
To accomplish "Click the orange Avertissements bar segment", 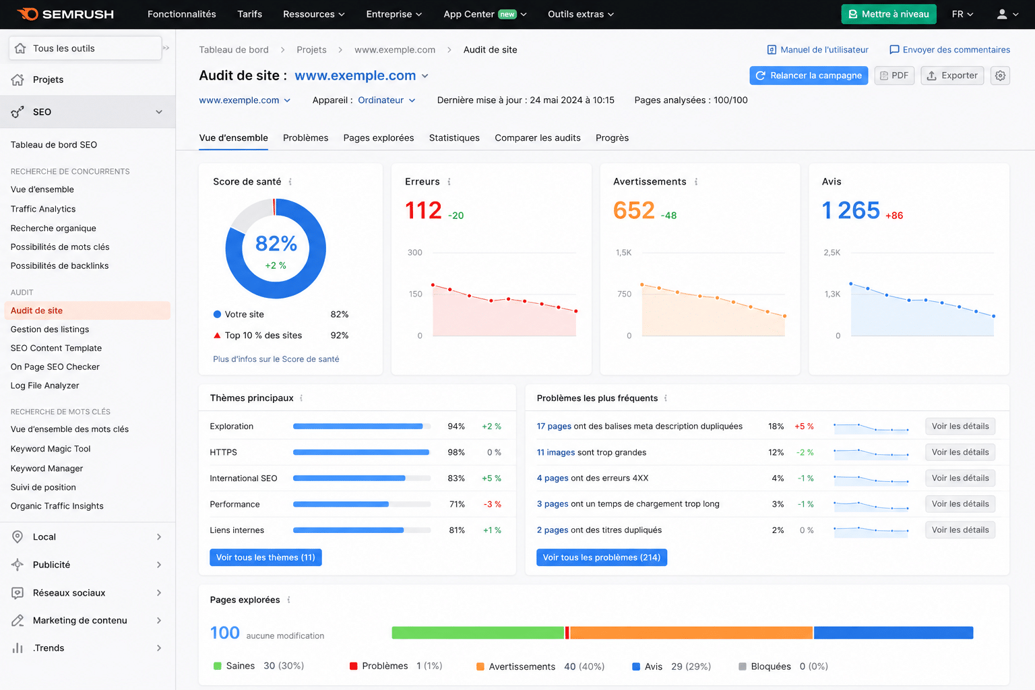I will [x=691, y=633].
